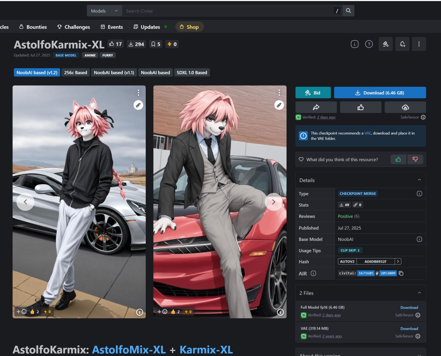This screenshot has width=441, height=356.
Task: Open the Karmix-XL link
Action: [x=206, y=350]
